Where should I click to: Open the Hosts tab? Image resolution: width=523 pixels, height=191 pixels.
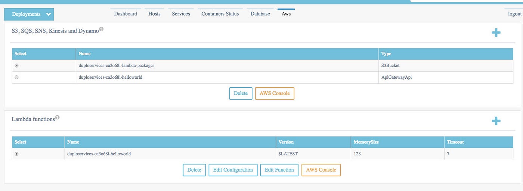(x=154, y=14)
